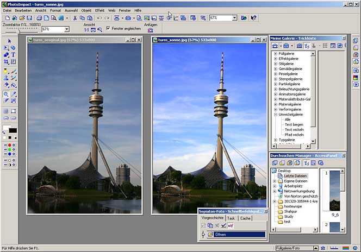The width and height of the screenshot is (361, 252).
Task: Click the 1:1 actual size view icon
Action: pos(86,30)
